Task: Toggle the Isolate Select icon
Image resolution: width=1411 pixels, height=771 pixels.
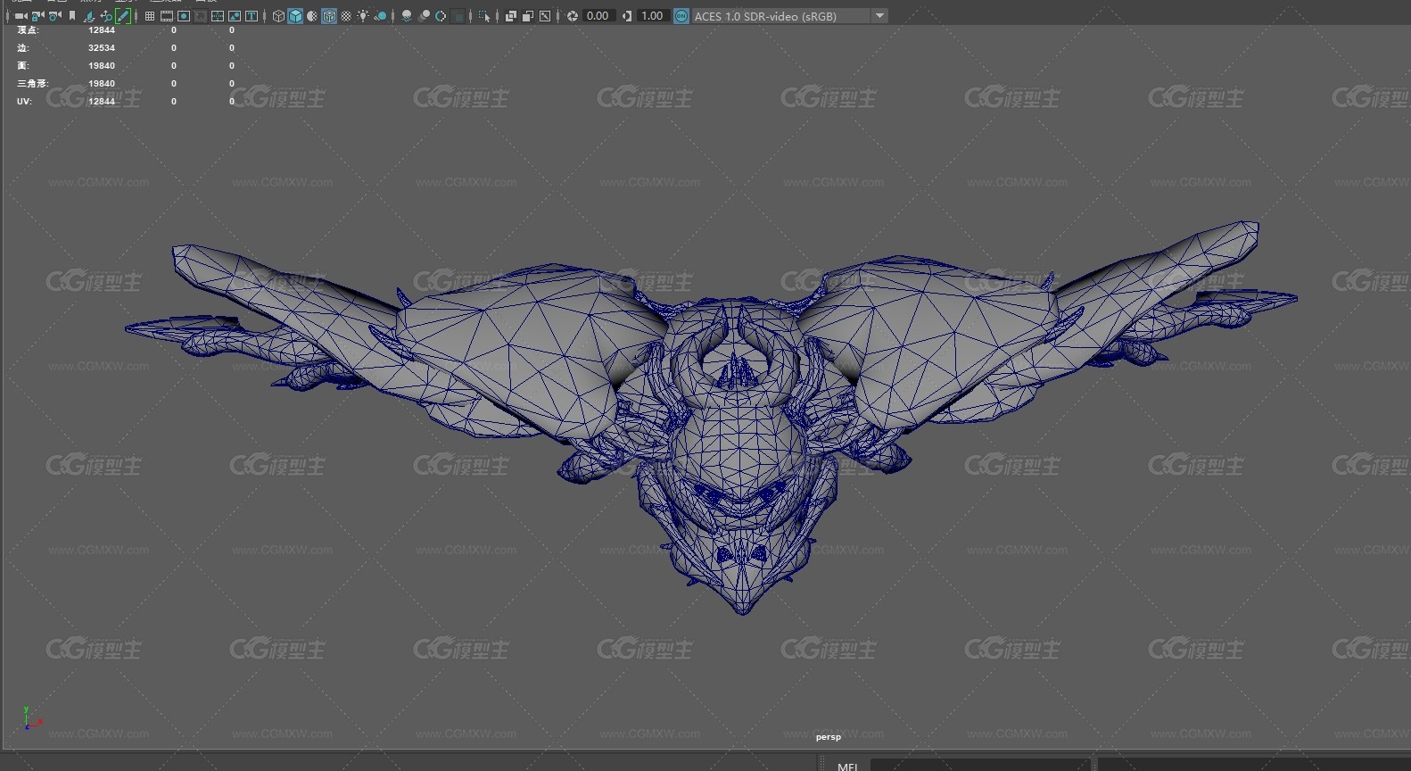Action: (x=484, y=16)
